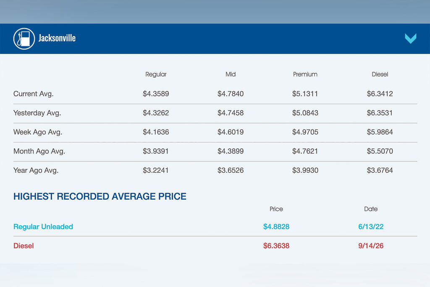Collapse the Jacksonville panel with the chevron

(x=411, y=38)
